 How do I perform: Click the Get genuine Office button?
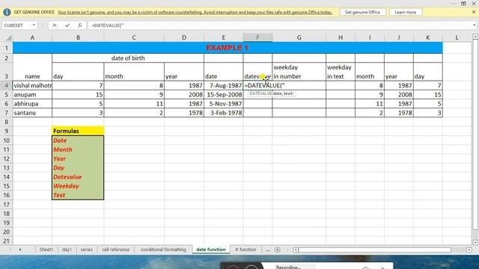coord(362,12)
